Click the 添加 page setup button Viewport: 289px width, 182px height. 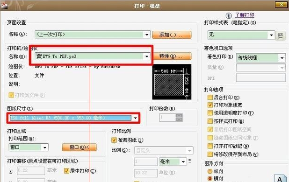click(172, 35)
